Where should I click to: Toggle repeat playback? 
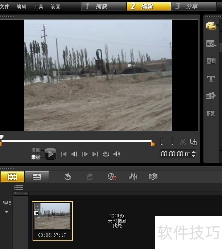pos(106,154)
